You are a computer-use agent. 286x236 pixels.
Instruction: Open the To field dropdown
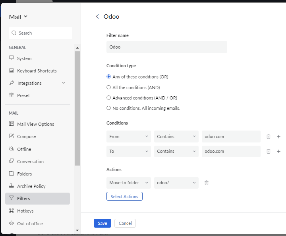(x=129, y=151)
